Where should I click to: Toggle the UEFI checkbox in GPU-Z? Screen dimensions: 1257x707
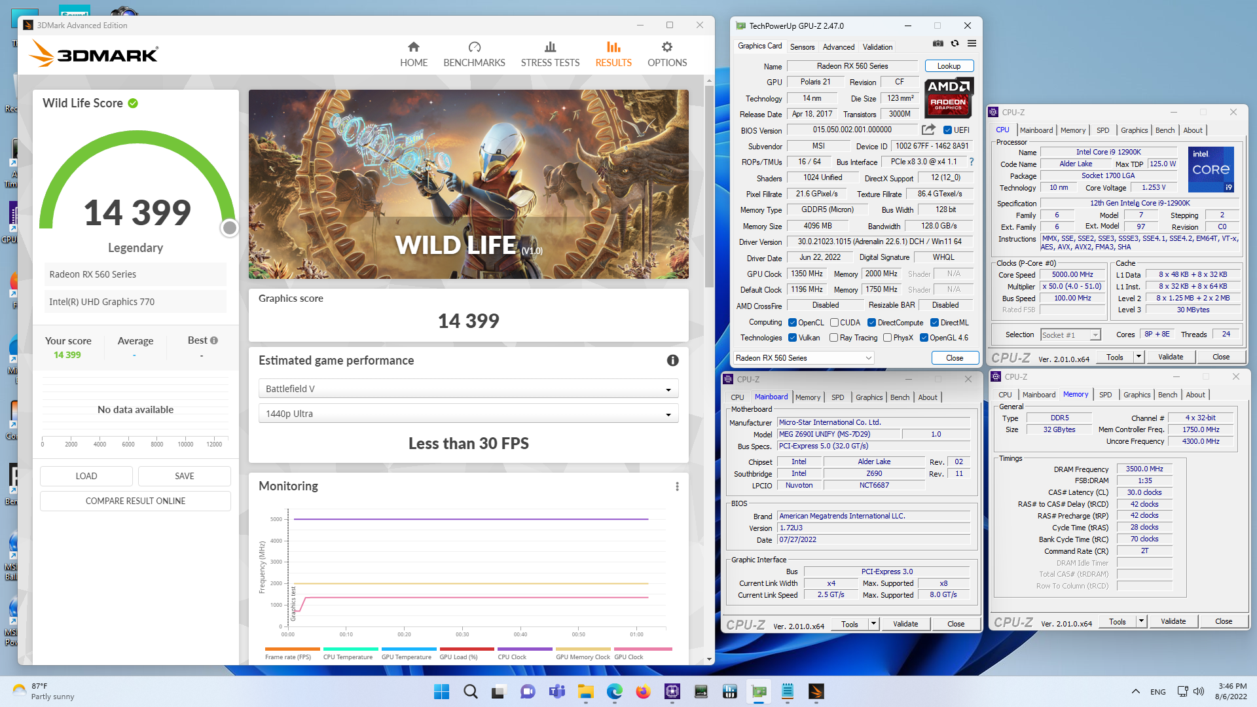tap(947, 130)
